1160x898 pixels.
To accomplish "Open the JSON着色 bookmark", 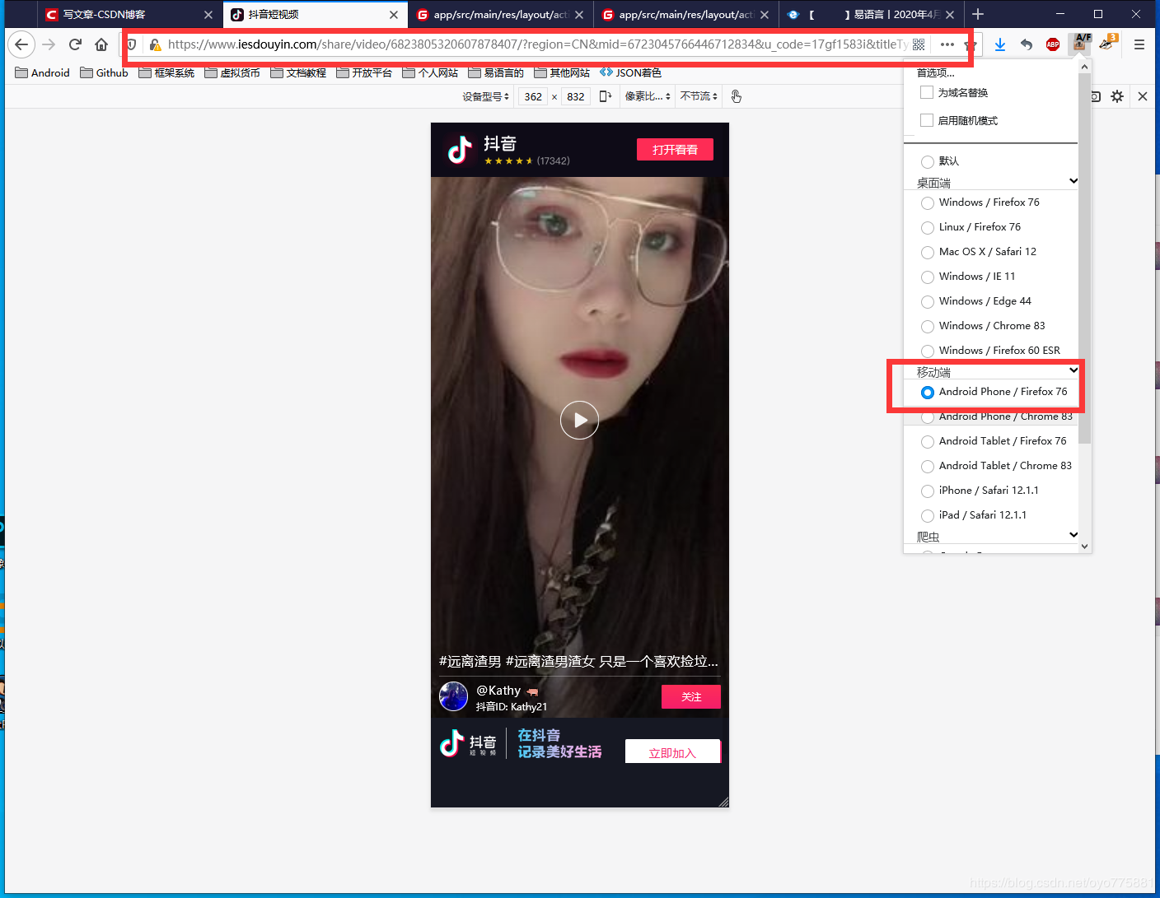I will click(x=631, y=72).
